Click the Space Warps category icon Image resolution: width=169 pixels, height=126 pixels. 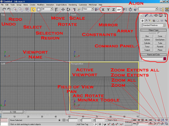162,21
